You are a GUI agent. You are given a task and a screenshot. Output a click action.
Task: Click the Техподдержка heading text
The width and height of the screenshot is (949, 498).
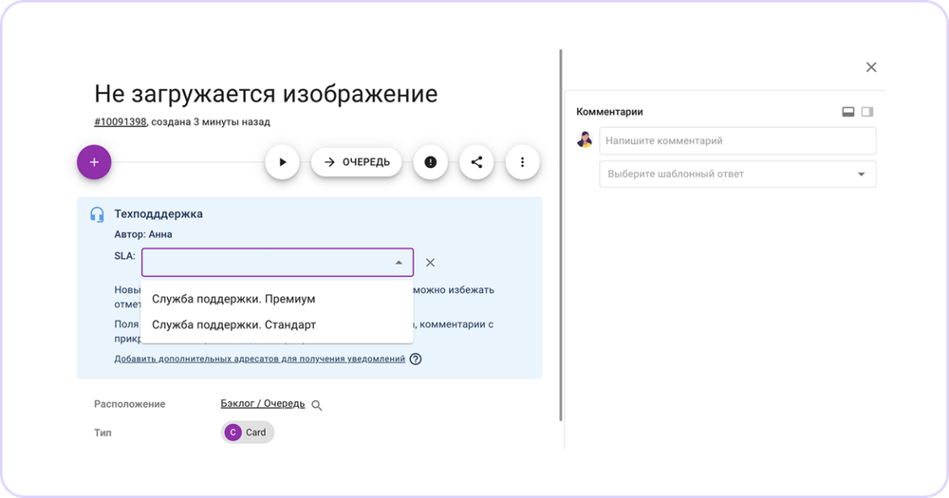pyautogui.click(x=158, y=213)
